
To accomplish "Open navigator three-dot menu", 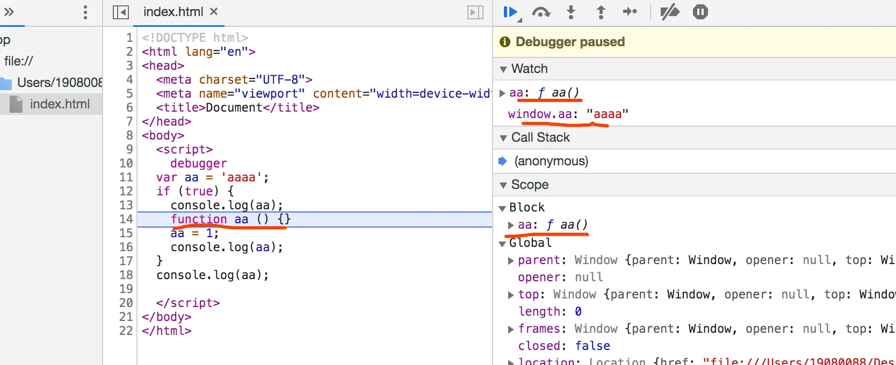I will tap(85, 12).
